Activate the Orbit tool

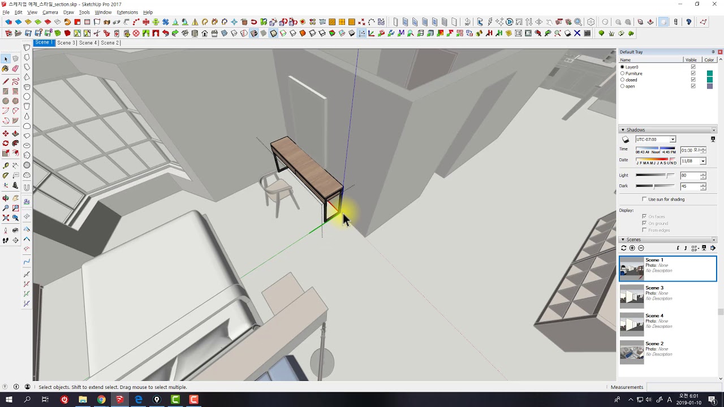tap(6, 198)
